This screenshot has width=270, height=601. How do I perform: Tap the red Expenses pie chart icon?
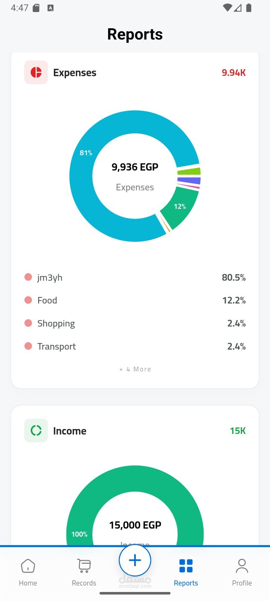[x=36, y=72]
